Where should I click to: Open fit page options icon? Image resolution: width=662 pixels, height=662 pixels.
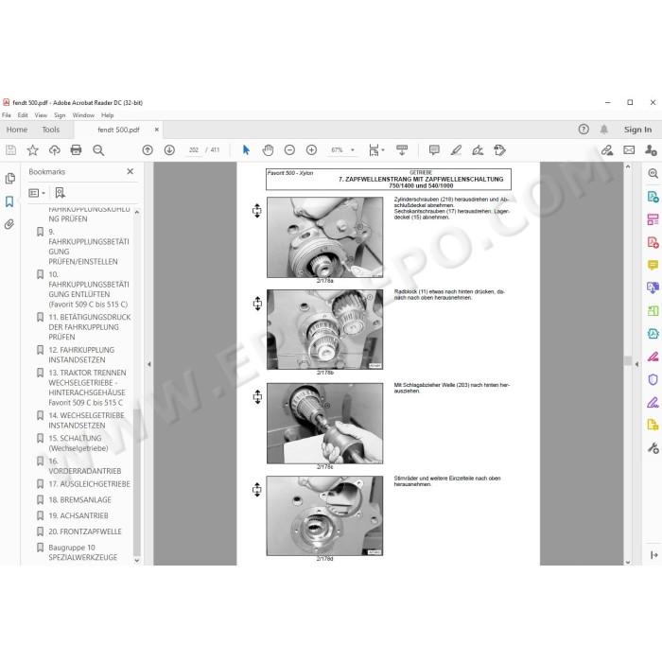[x=375, y=149]
